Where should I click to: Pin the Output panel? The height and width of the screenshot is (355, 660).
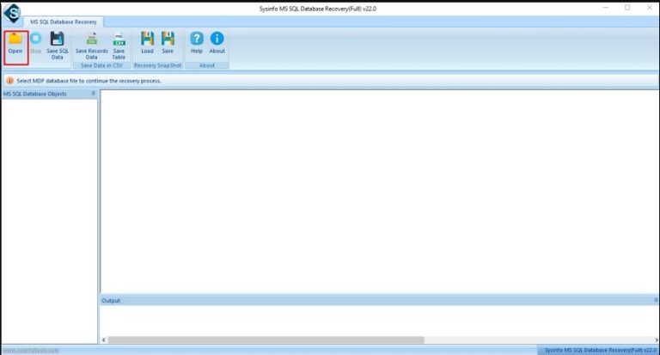(x=656, y=300)
